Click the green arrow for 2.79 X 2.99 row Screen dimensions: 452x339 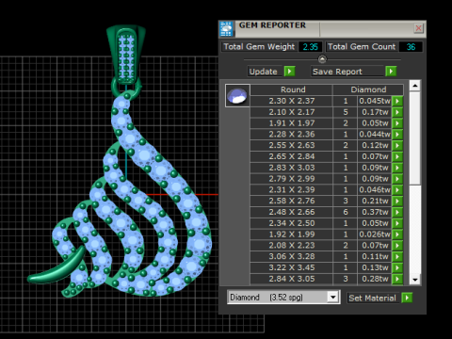click(x=397, y=179)
